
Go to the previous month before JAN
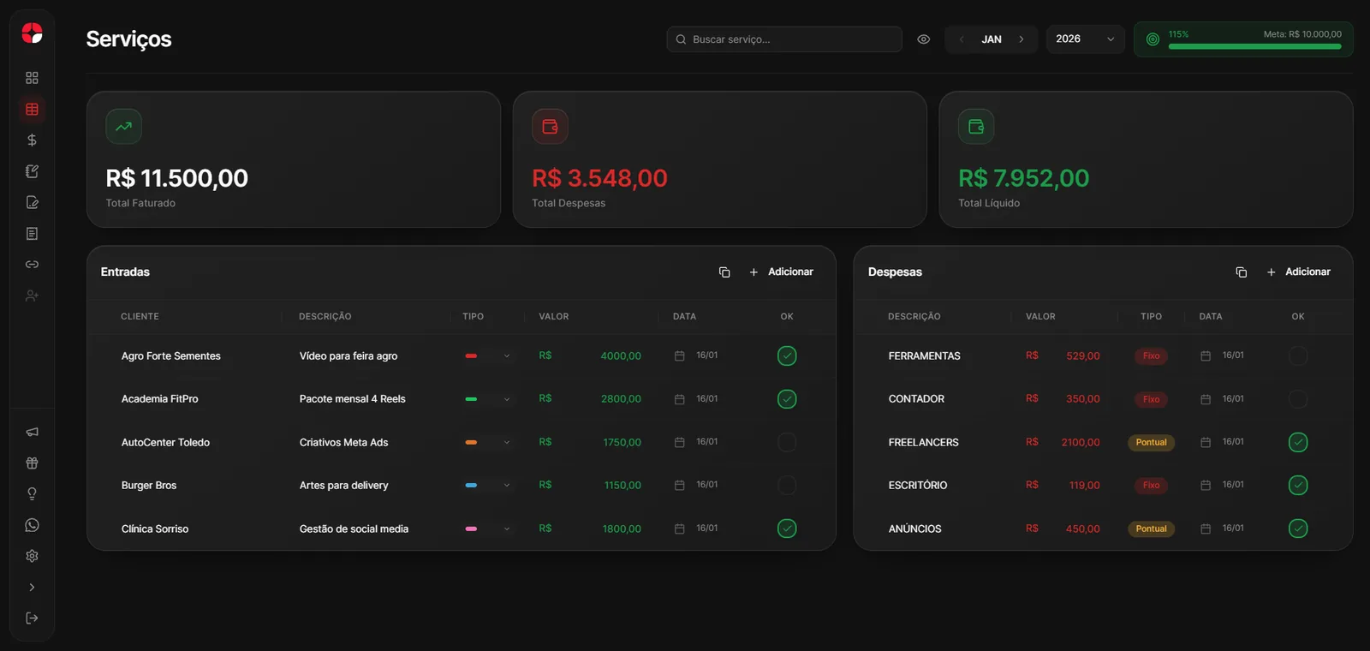pos(962,39)
